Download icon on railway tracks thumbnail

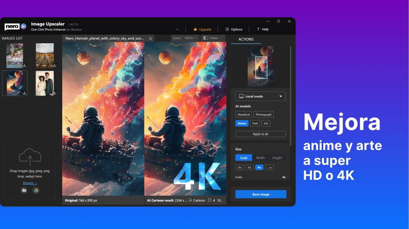pyautogui.click(x=55, y=65)
